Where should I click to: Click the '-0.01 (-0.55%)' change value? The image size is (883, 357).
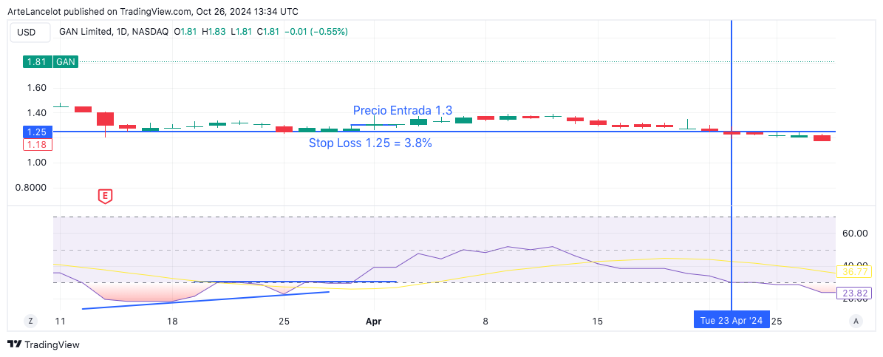pyautogui.click(x=316, y=32)
